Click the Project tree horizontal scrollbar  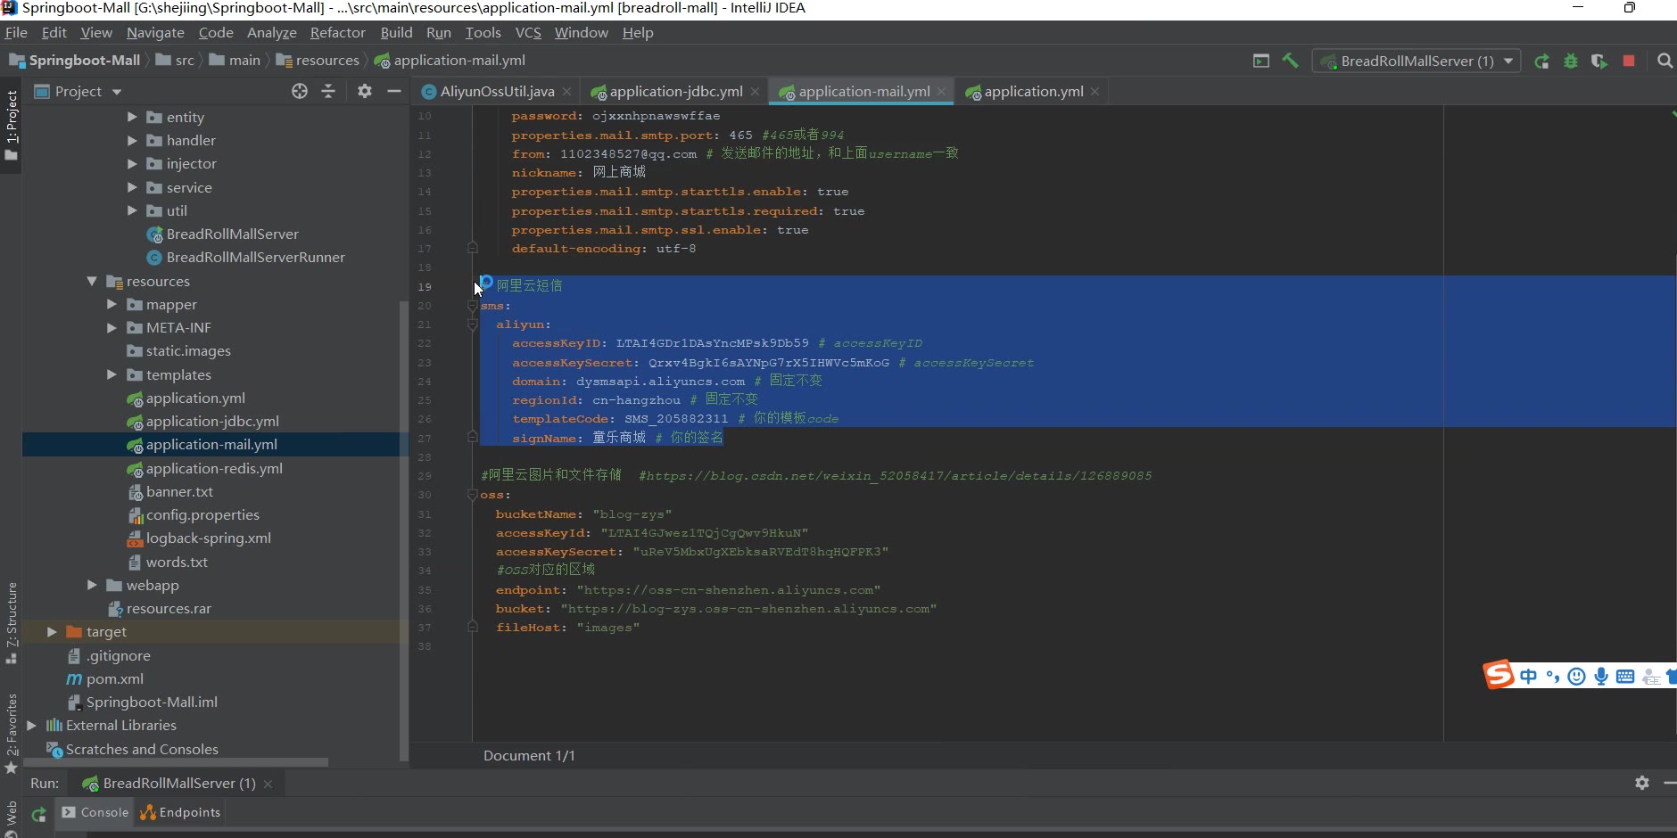[175, 762]
